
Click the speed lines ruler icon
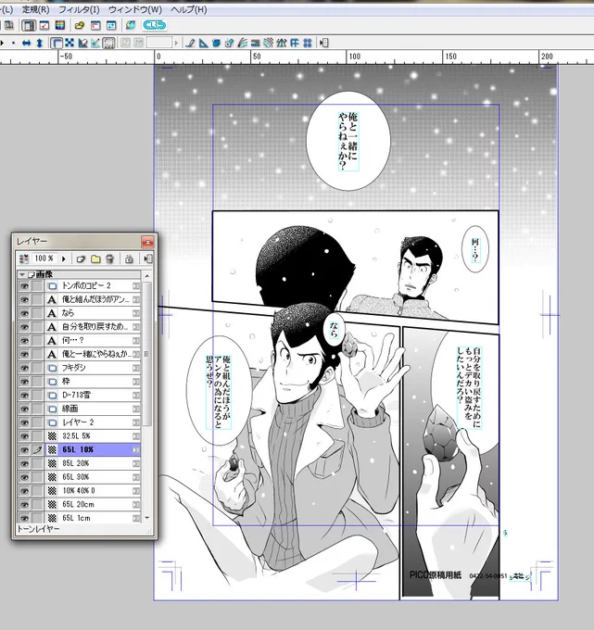[x=243, y=43]
